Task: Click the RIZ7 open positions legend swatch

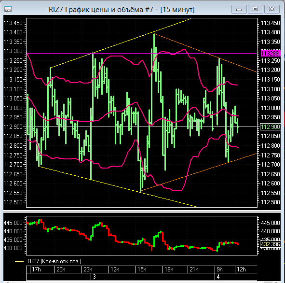Action: coord(19,262)
